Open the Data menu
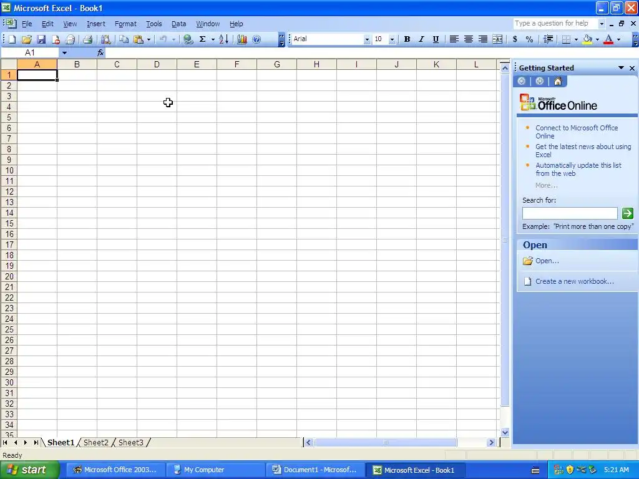 (x=178, y=24)
